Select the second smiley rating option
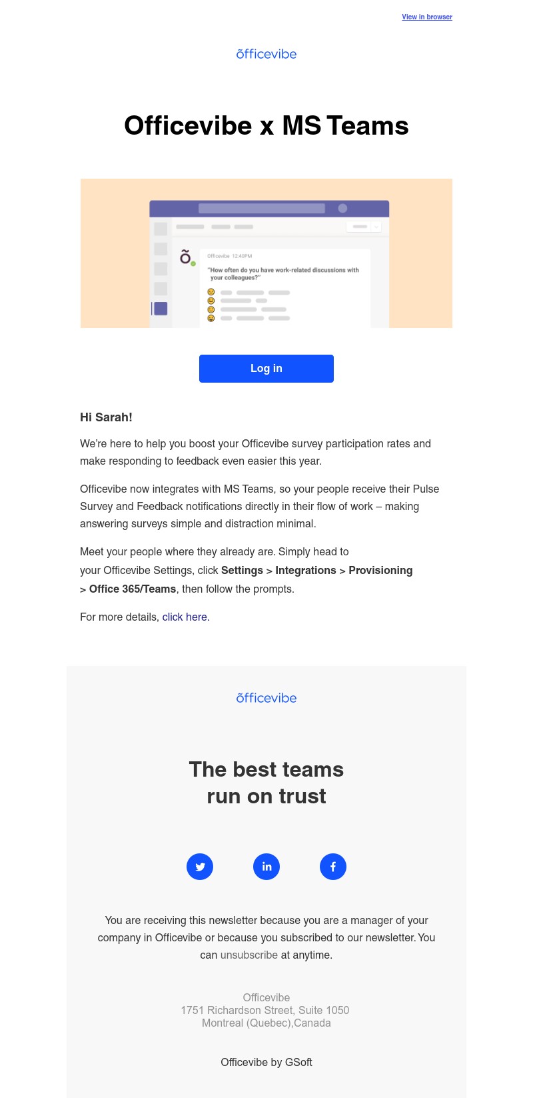The width and height of the screenshot is (533, 1098). coord(211,299)
